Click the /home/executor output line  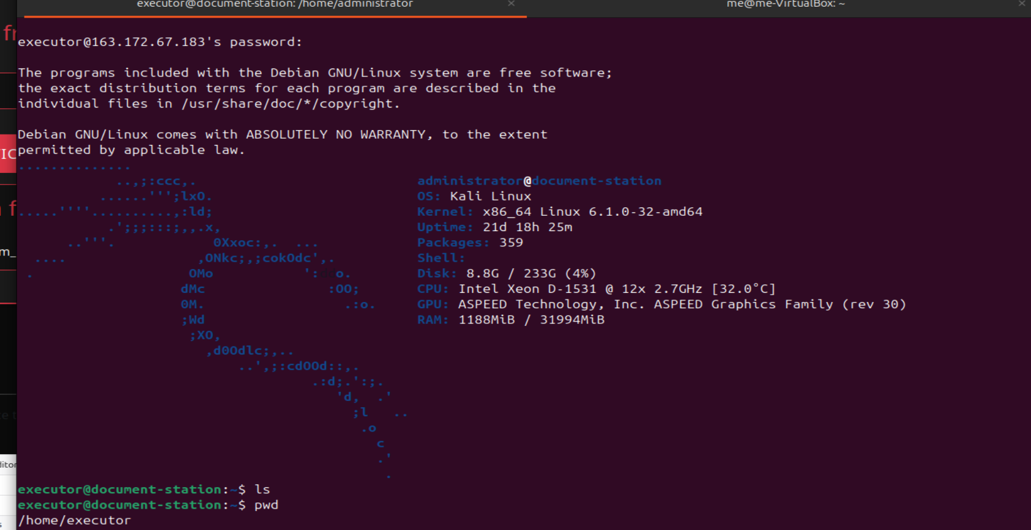click(x=74, y=520)
